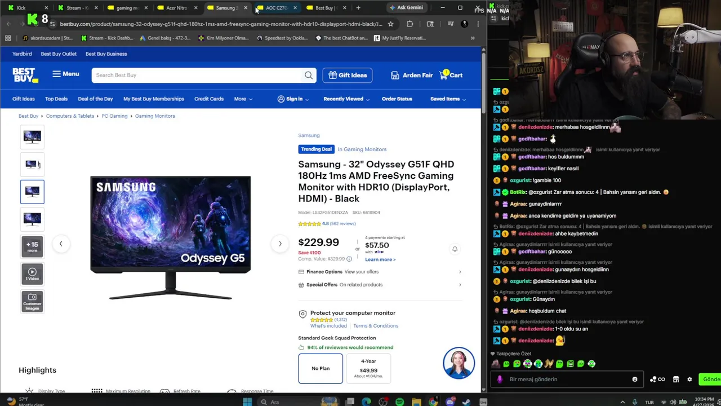This screenshot has height=406, width=721.
Task: Open the chat emoji picker
Action: (635, 379)
